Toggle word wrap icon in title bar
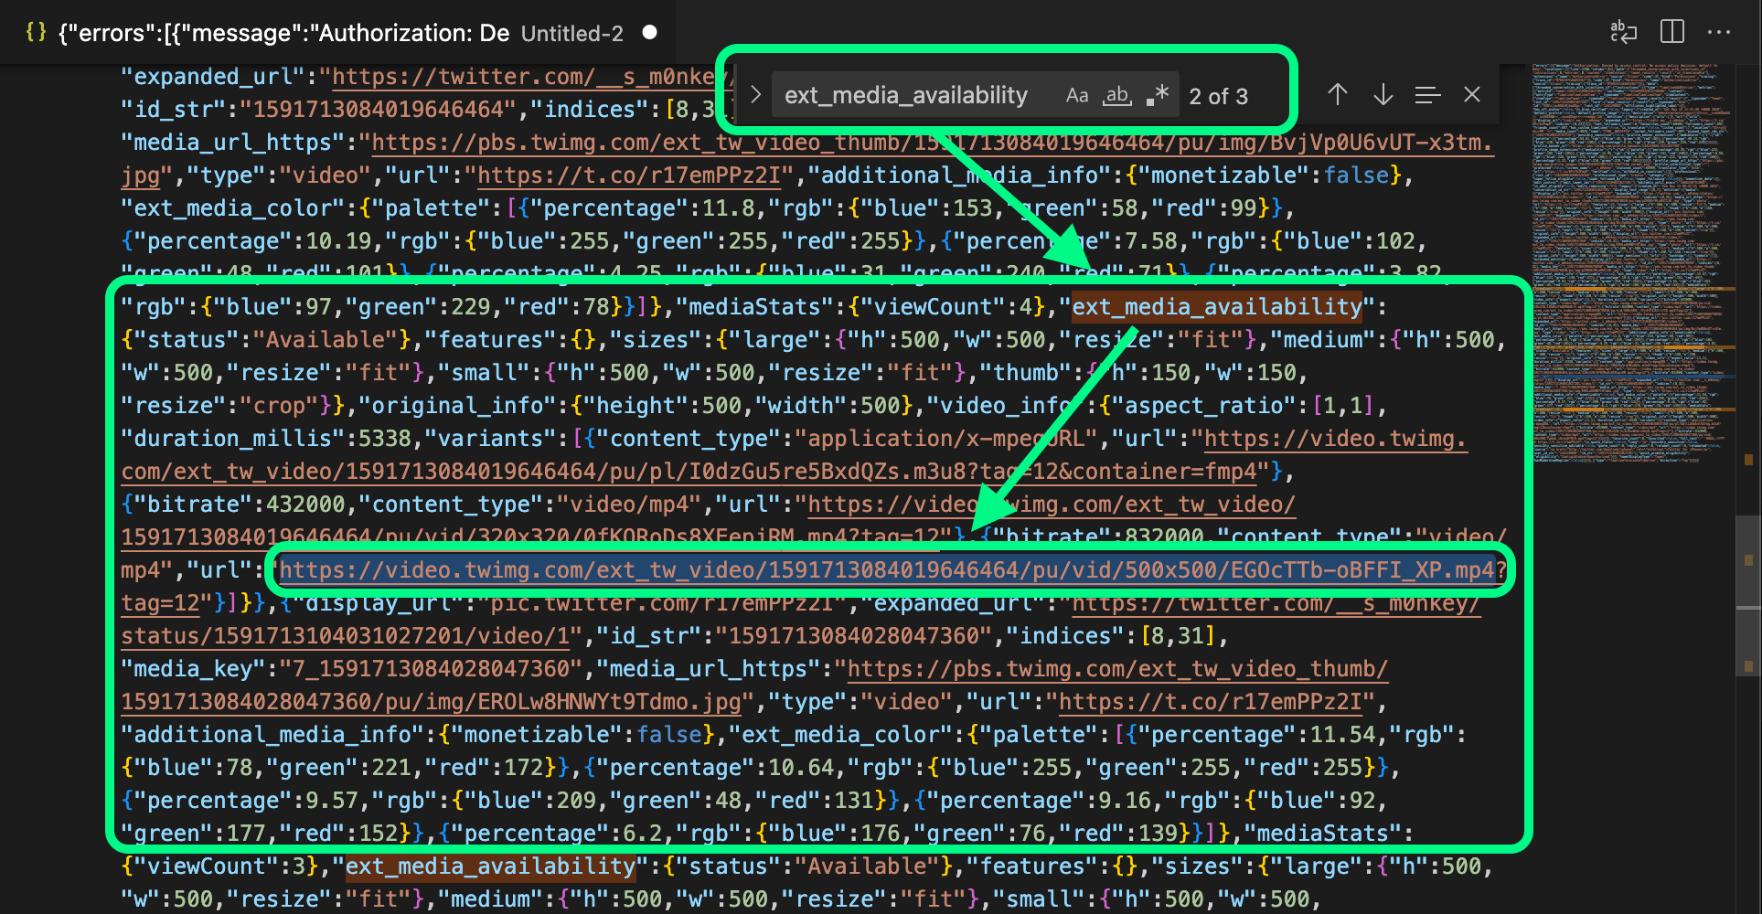 click(x=1625, y=32)
